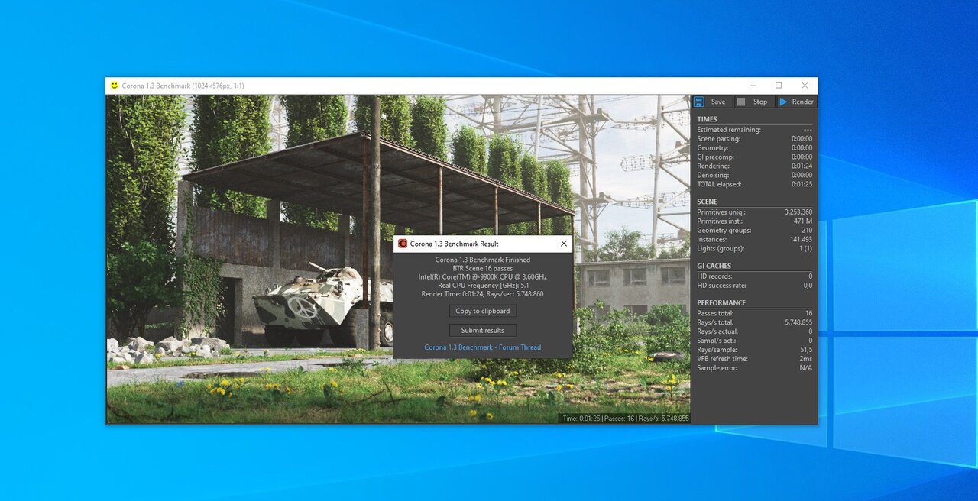
Task: Maximize the Corona 1.3 Benchmark window
Action: coord(779,86)
